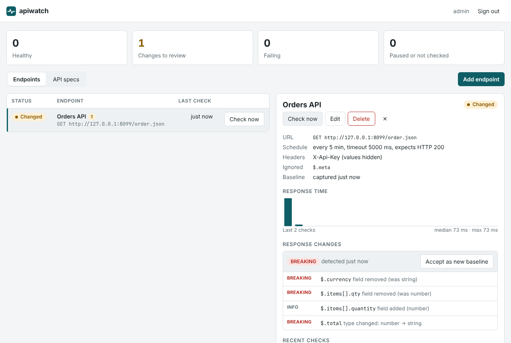Click the Last 2 checks label
This screenshot has height=343, width=511.
(299, 230)
